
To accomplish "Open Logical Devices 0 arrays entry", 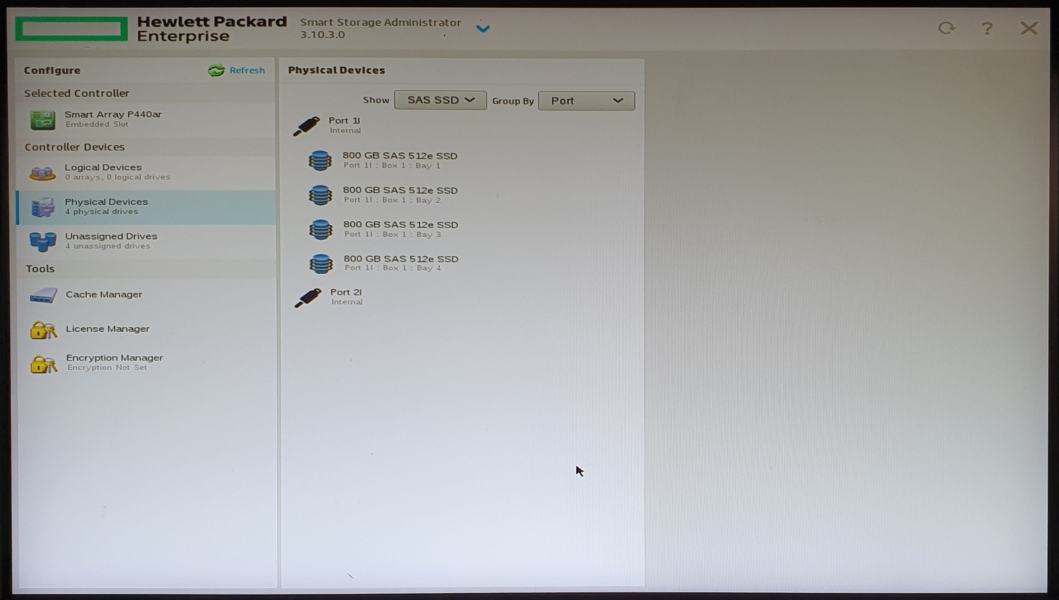I will (146, 173).
